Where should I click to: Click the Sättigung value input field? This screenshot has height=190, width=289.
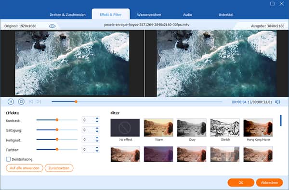pos(89,130)
